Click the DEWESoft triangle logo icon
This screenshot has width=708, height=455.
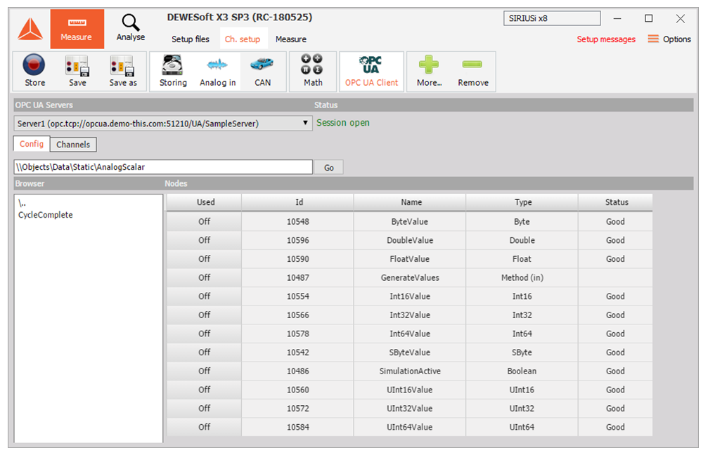coord(30,29)
